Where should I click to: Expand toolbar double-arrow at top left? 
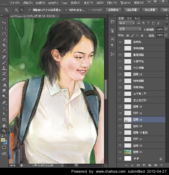(1, 15)
